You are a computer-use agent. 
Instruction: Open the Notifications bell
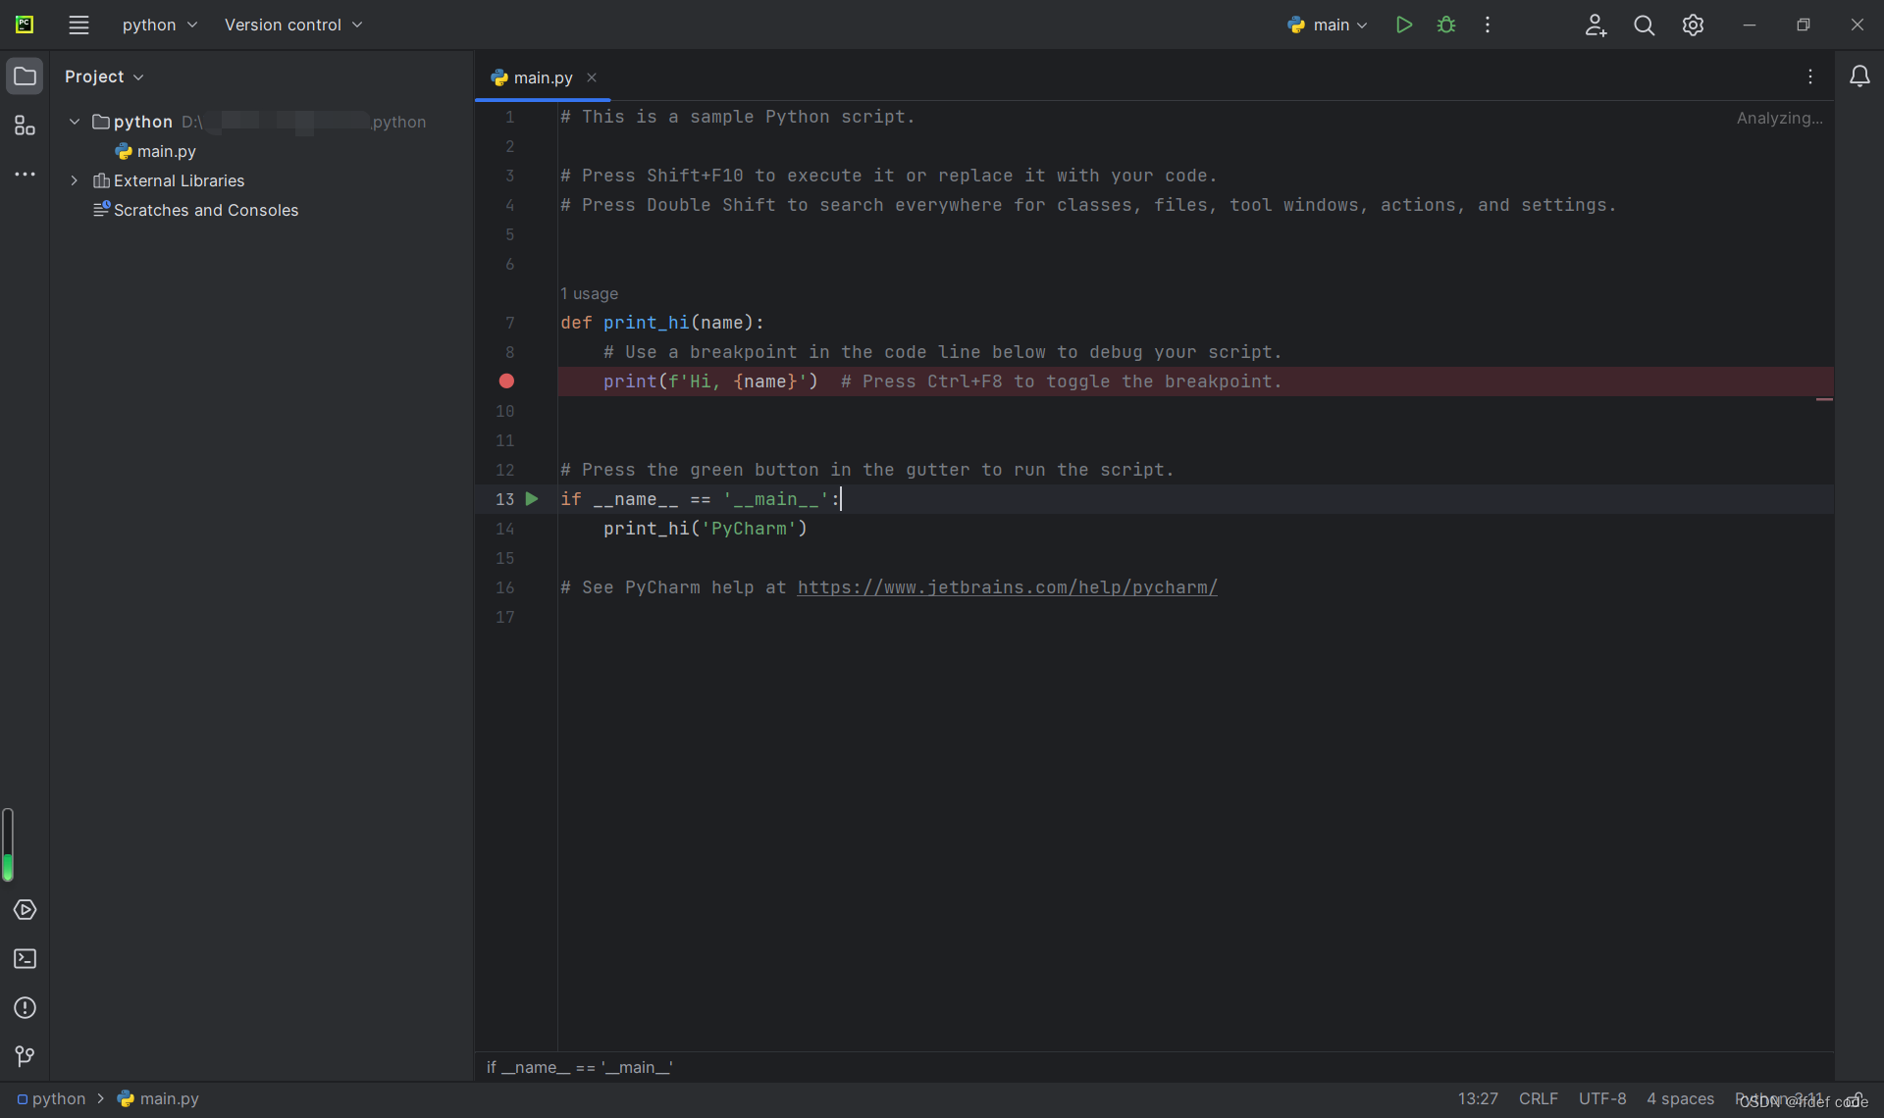click(x=1858, y=76)
